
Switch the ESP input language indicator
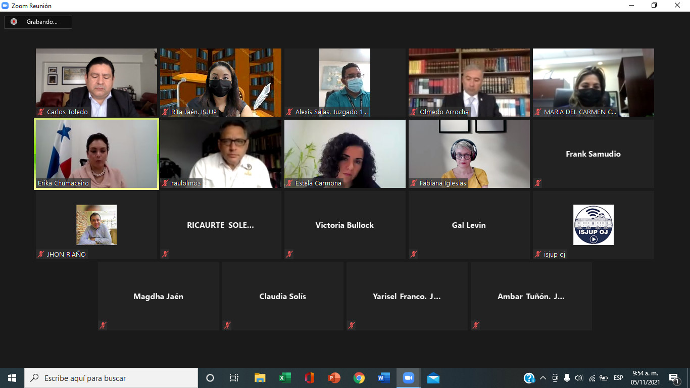[618, 378]
